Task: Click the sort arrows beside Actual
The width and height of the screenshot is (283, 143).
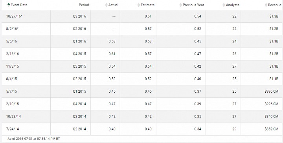Action: coord(106,5)
